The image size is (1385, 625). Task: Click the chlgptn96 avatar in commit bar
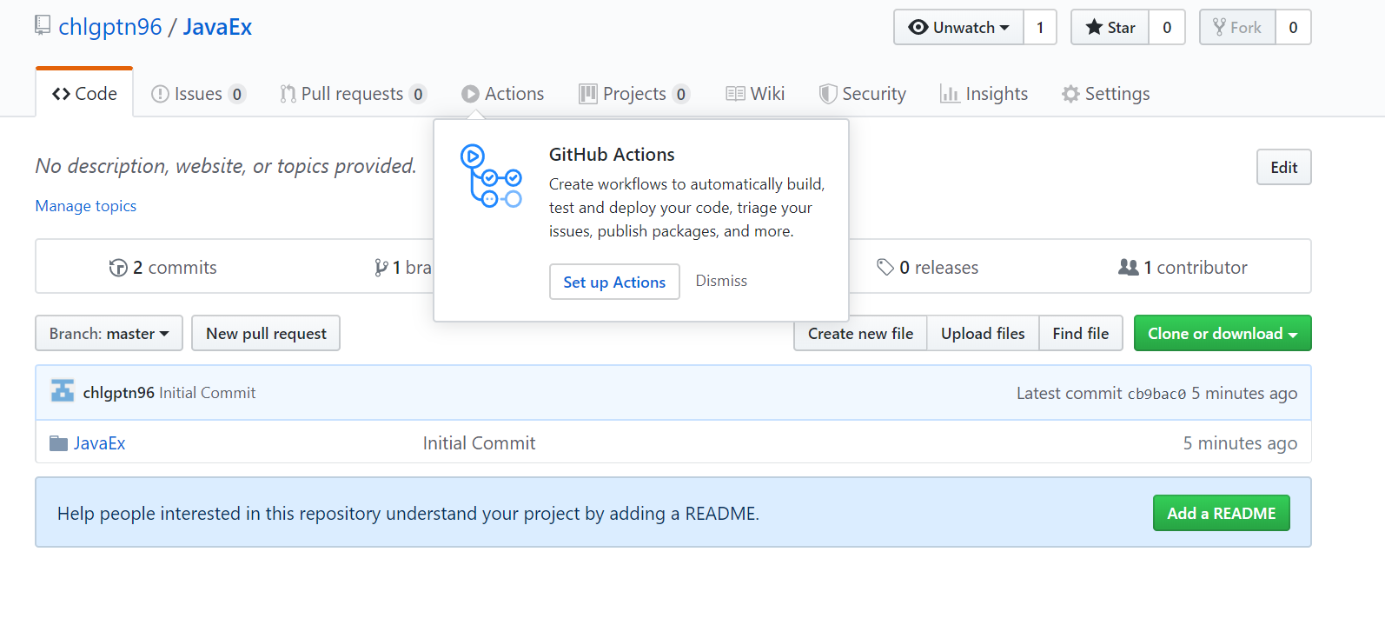tap(63, 392)
